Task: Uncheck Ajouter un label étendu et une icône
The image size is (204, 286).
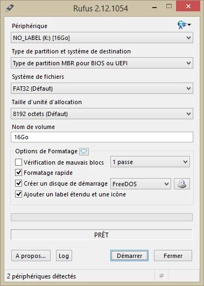Action: point(18,194)
